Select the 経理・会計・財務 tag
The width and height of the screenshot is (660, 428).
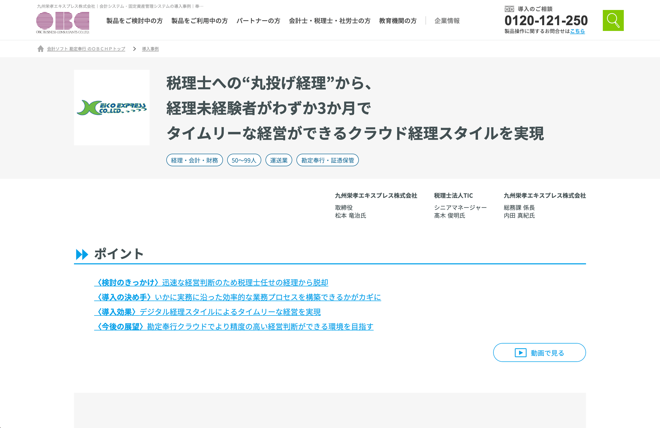[x=194, y=160]
